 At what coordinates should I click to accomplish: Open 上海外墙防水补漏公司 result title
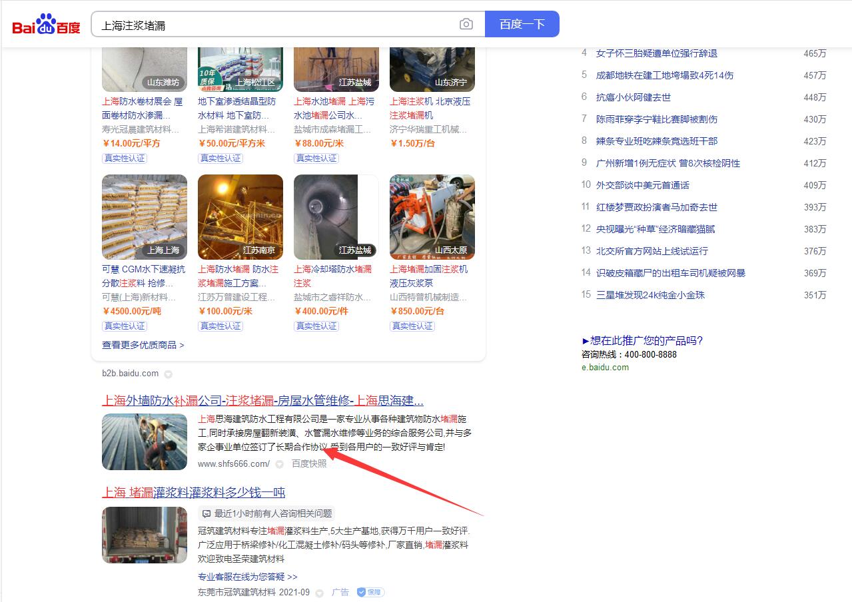(x=262, y=401)
